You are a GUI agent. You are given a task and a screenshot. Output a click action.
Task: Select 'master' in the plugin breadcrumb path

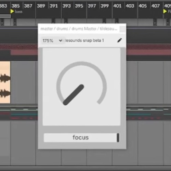pos(47,29)
